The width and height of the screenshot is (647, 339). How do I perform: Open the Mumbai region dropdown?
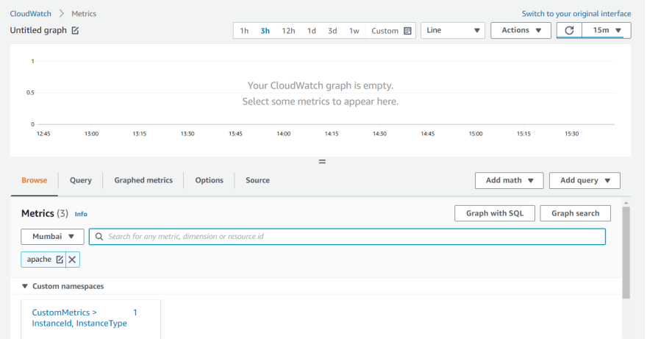[52, 237]
